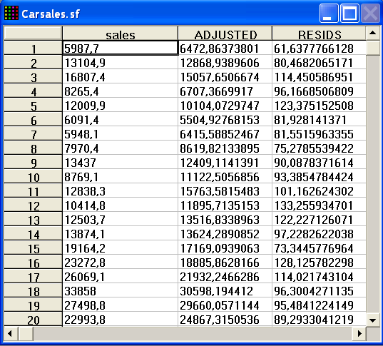Viewport: 383px width, 346px height.
Task: Click ADJUSTED cell 30598,194412
Action: point(225,290)
